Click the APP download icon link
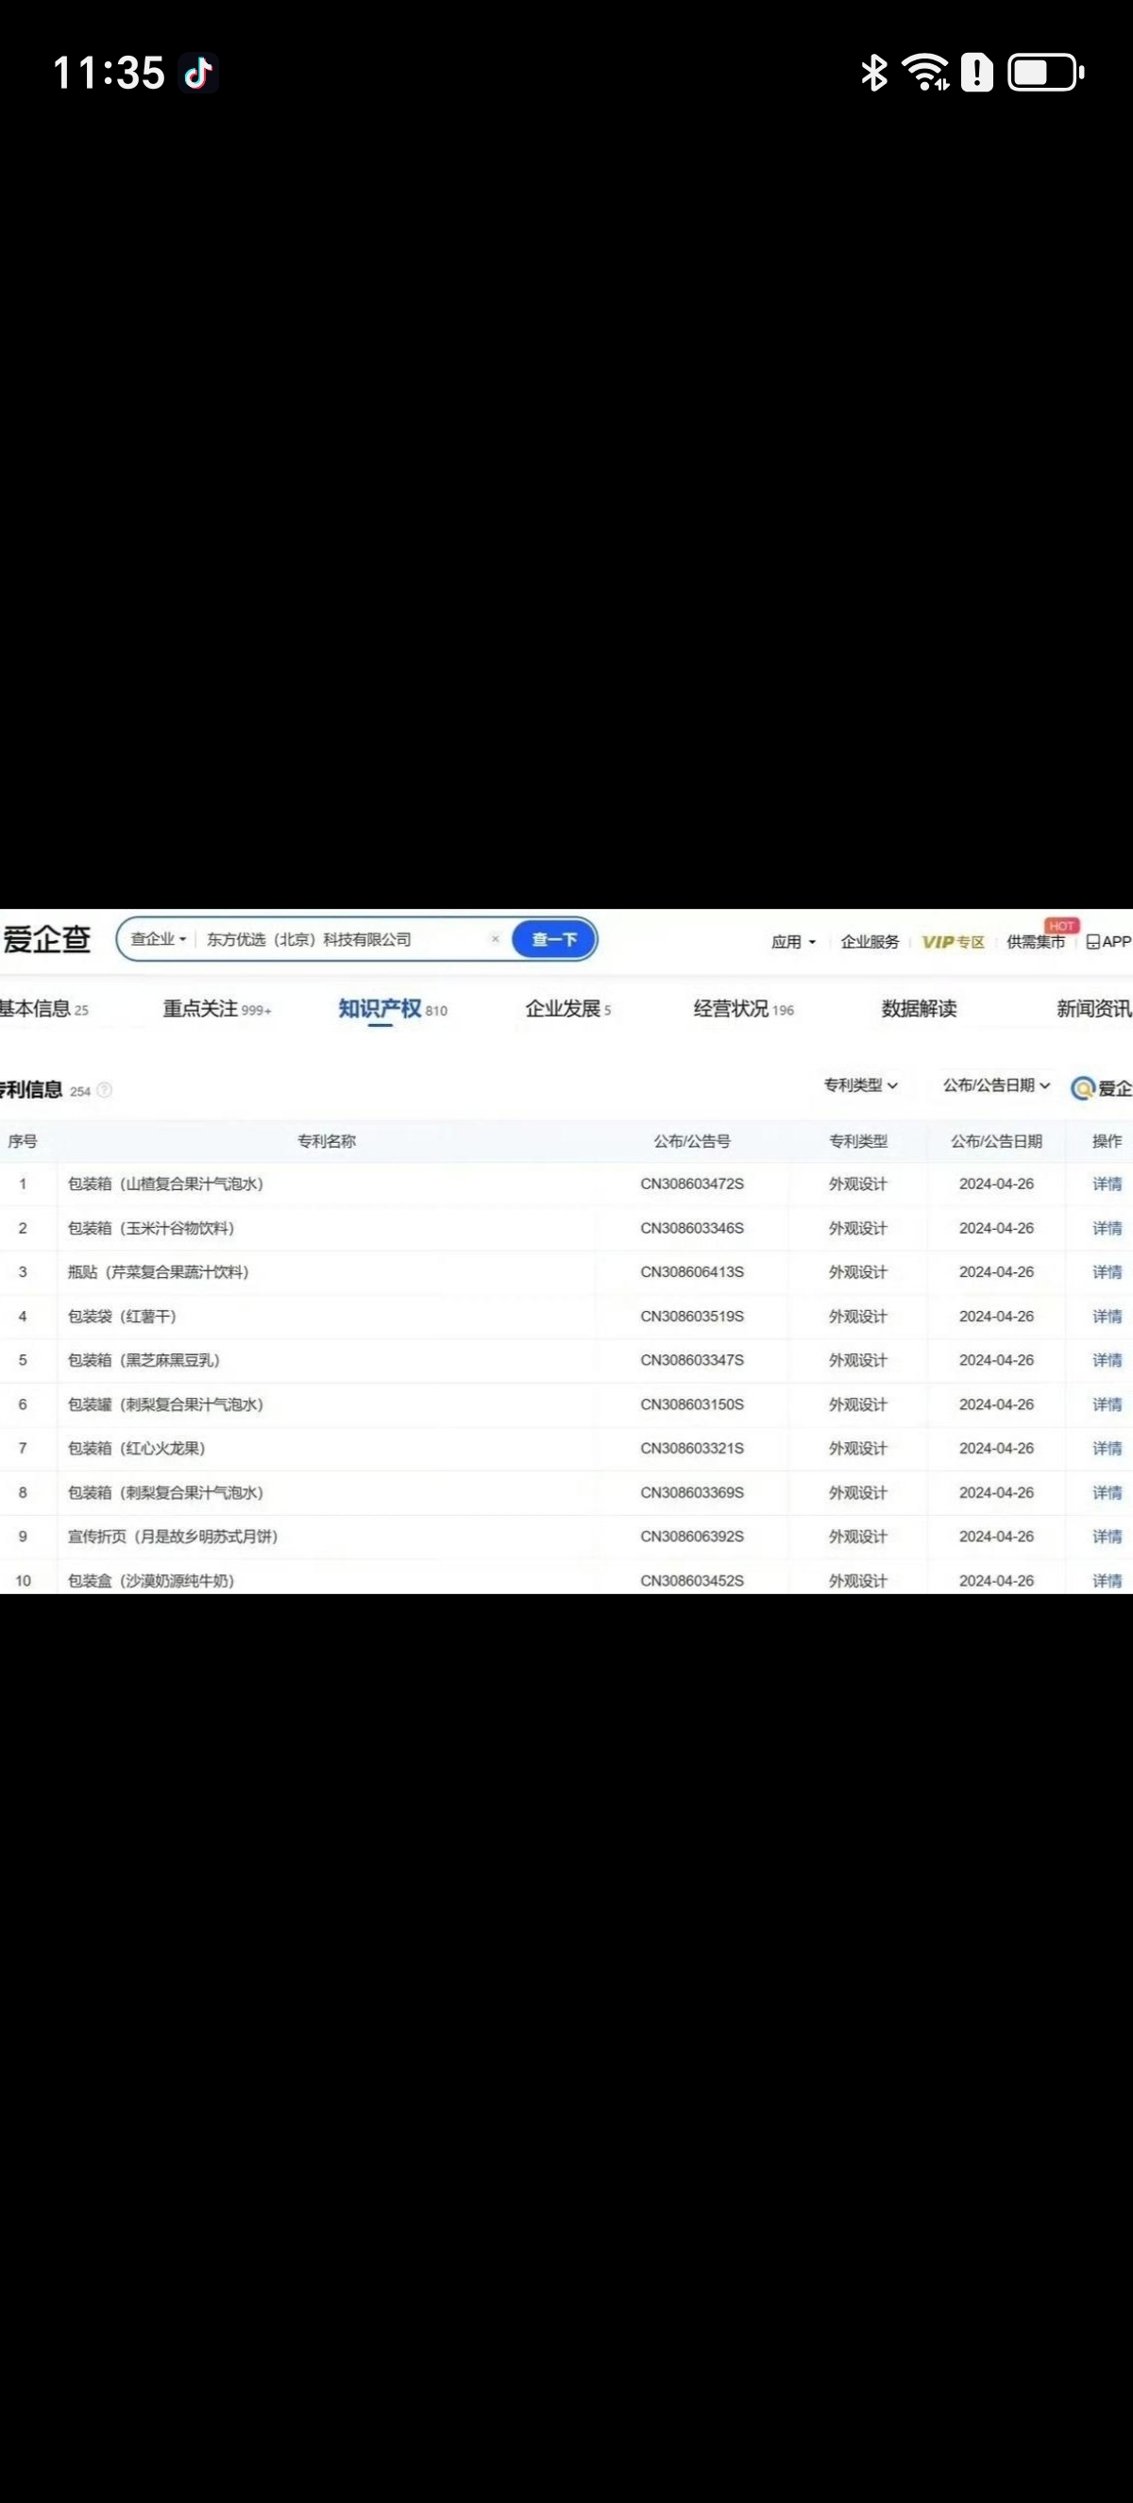 [x=1108, y=942]
